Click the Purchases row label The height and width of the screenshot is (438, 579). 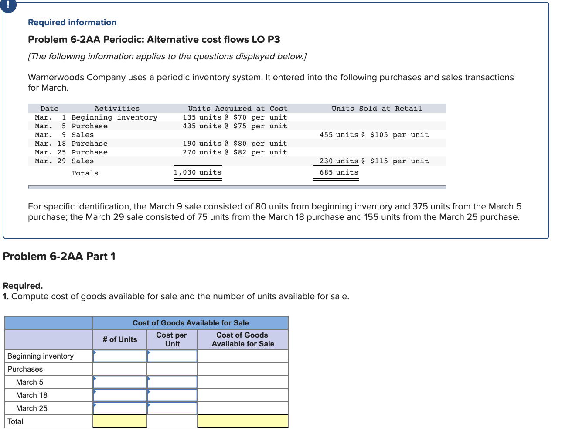point(26,369)
